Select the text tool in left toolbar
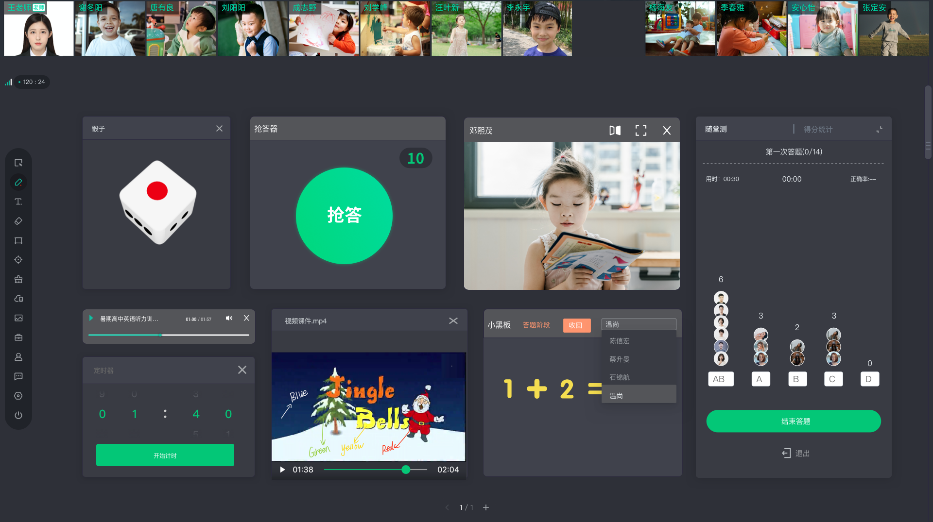The image size is (933, 522). [18, 202]
